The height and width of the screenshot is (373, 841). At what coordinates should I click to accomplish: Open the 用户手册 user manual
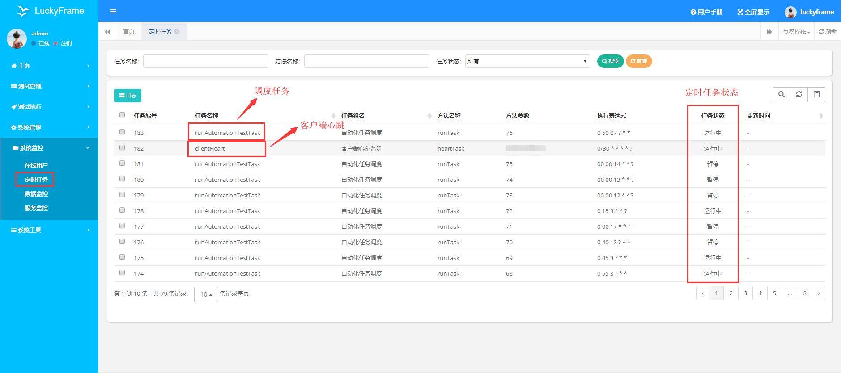(707, 12)
